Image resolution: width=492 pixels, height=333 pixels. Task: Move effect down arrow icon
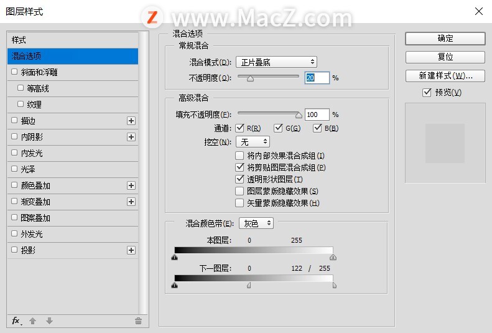(x=49, y=321)
